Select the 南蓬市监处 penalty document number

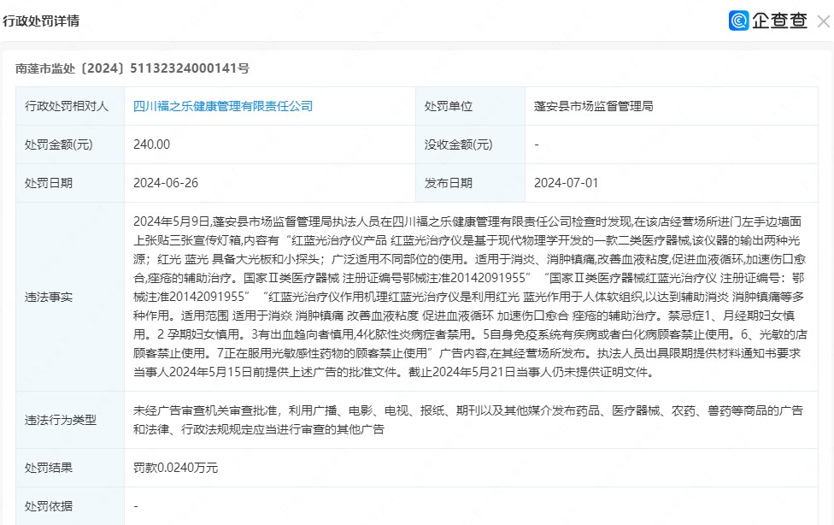point(132,68)
